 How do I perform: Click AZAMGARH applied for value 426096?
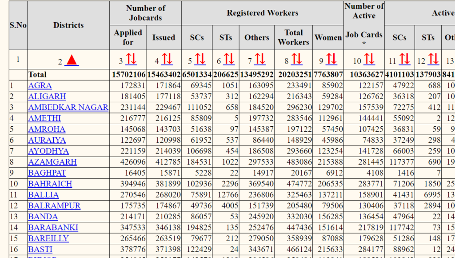(133, 162)
